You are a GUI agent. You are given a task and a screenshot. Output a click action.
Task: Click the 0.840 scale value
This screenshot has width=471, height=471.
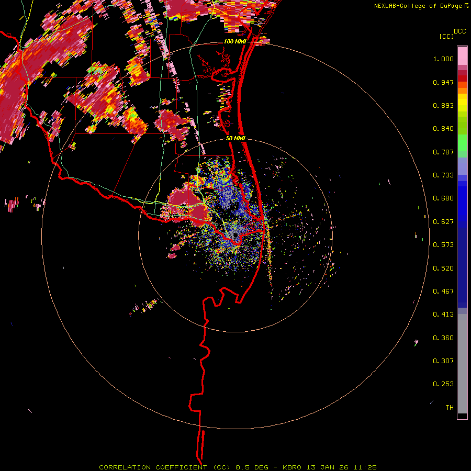click(x=443, y=129)
